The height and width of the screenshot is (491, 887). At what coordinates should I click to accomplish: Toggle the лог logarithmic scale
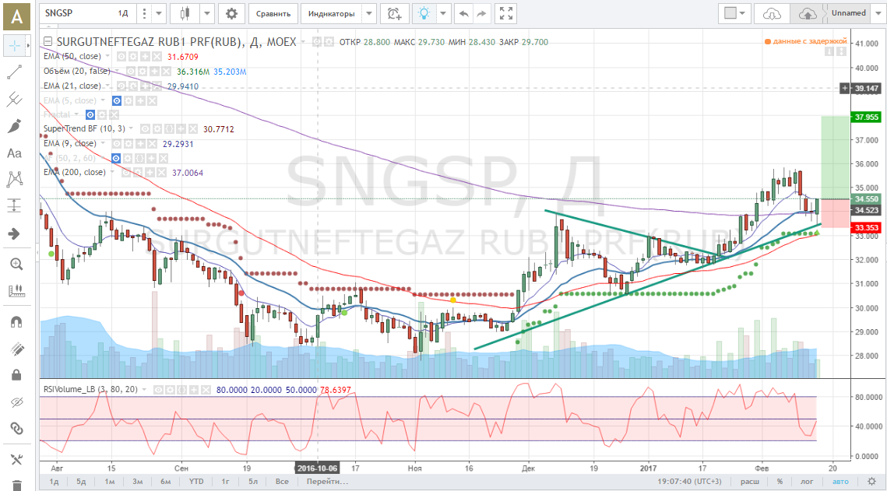(x=808, y=482)
